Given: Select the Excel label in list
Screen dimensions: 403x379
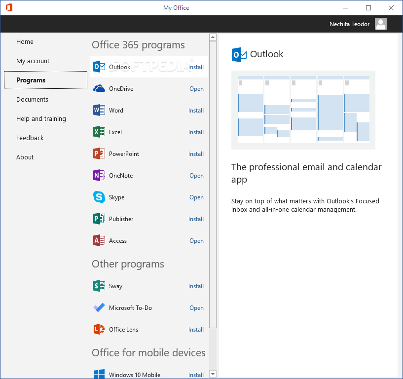Looking at the screenshot, I should tap(115, 132).
